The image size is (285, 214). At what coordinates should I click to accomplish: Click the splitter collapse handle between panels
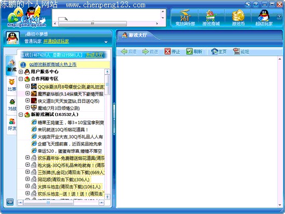(114, 119)
